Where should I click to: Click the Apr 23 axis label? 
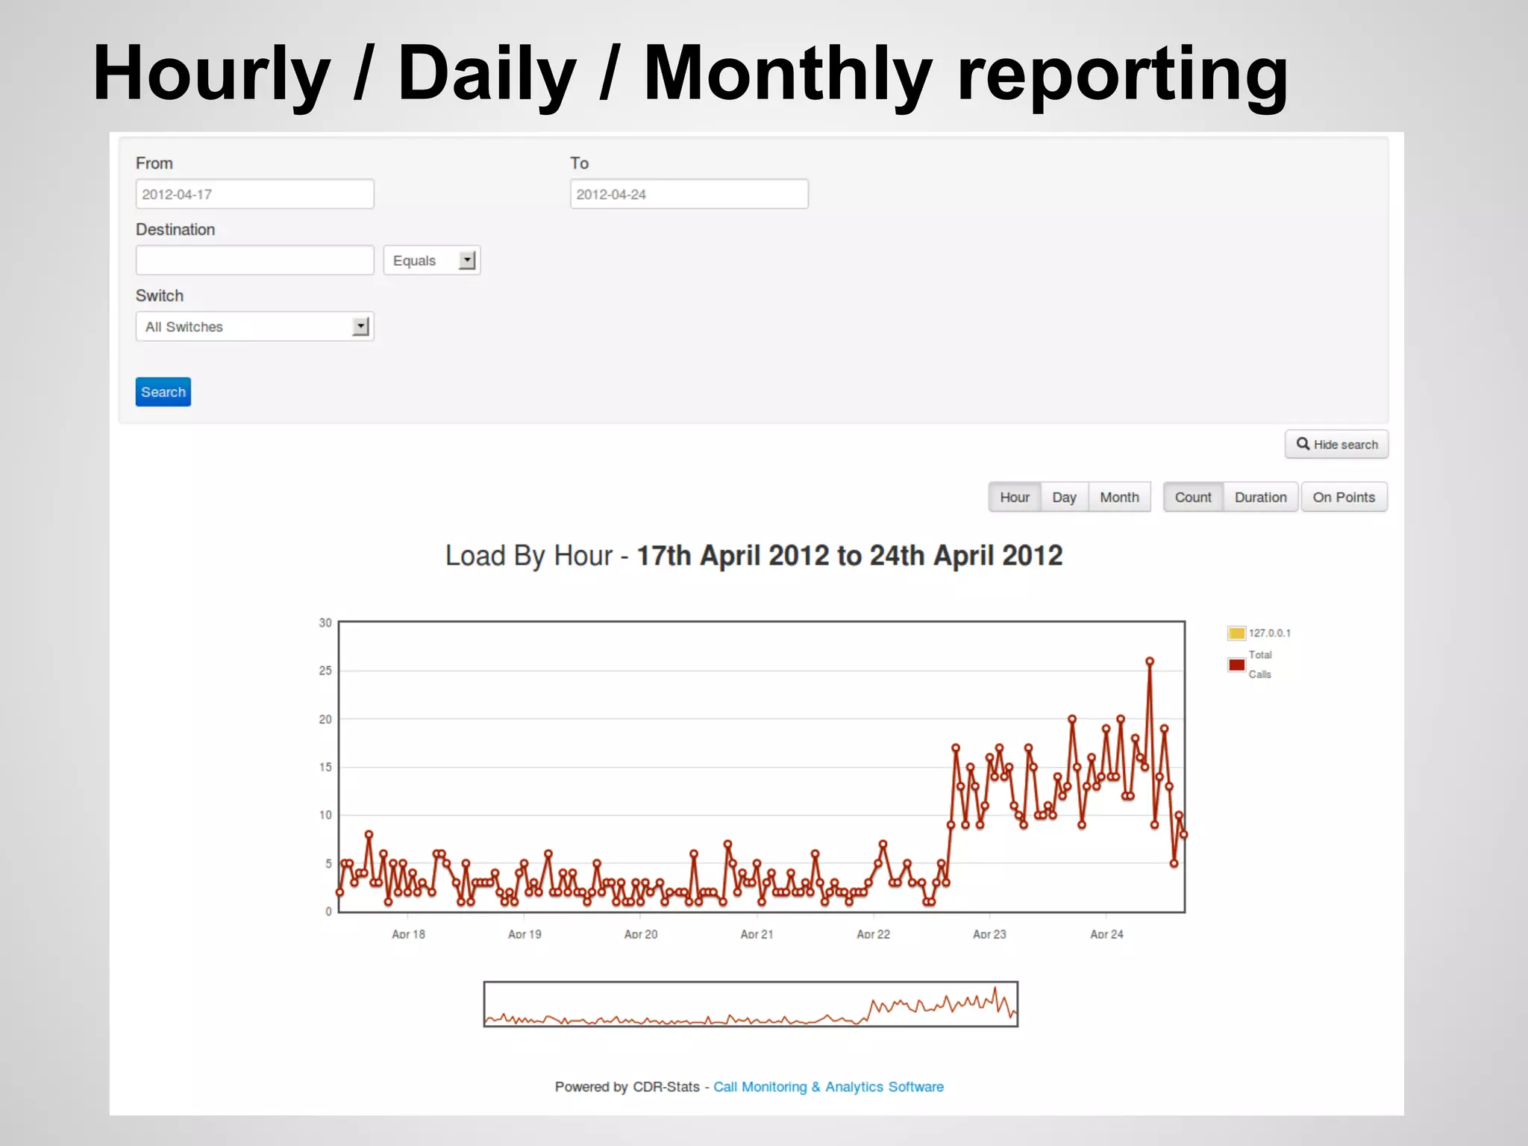[x=989, y=934]
